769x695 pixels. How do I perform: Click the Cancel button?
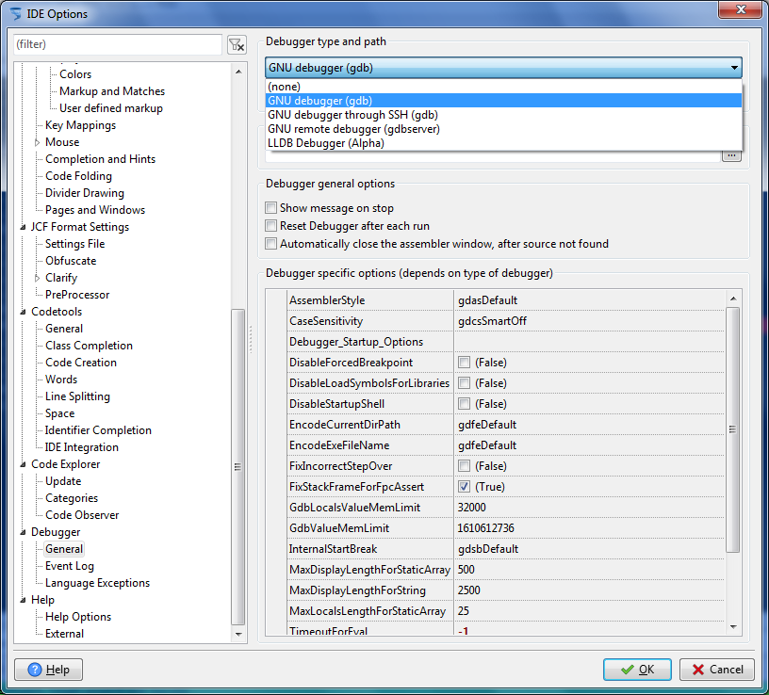tap(716, 670)
